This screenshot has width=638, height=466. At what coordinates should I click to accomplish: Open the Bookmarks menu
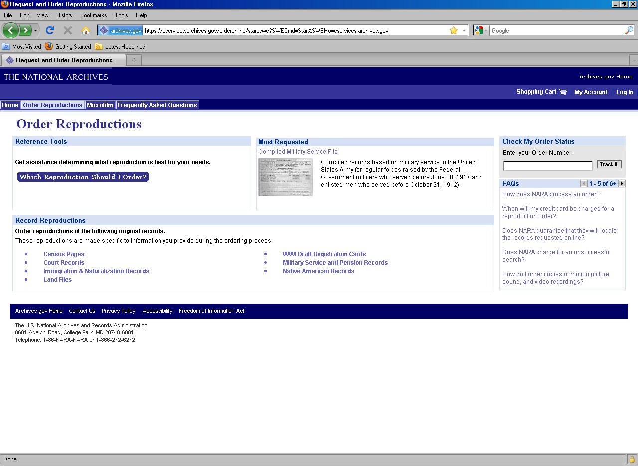pos(94,15)
